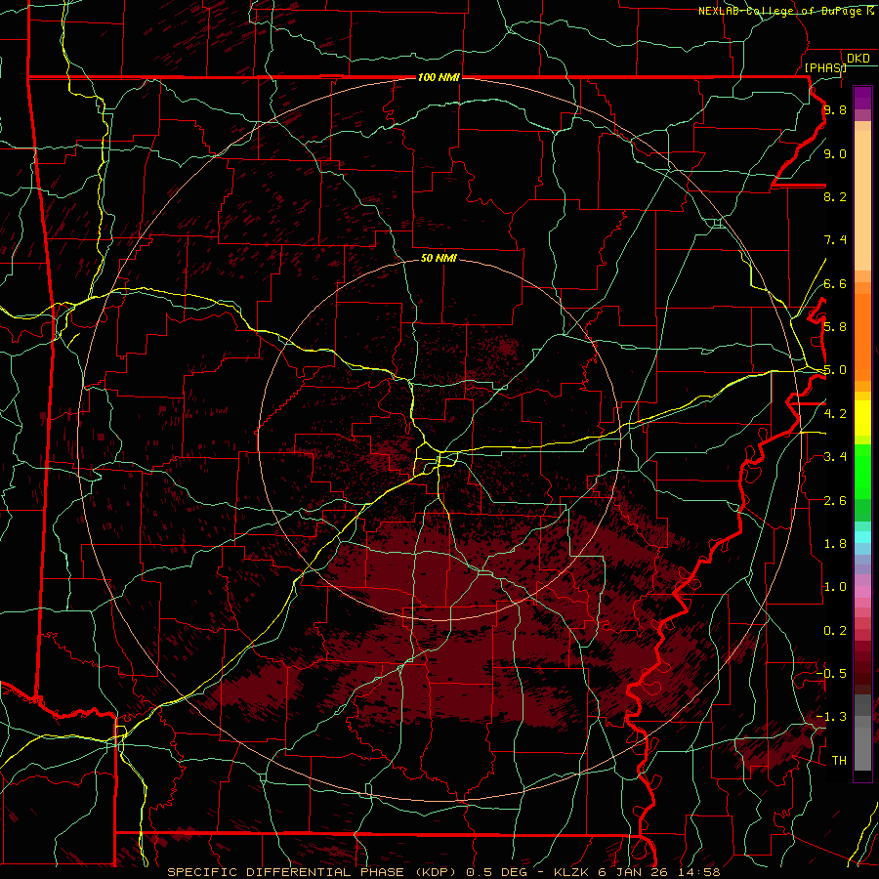Click the 5.8 legend value
The image size is (879, 879).
click(x=835, y=327)
